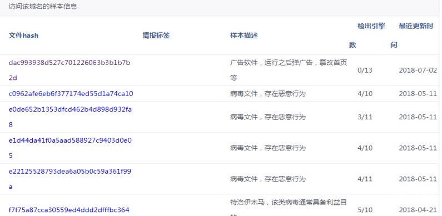Click 病毒文件 description in e1d44da4 row

(268, 148)
